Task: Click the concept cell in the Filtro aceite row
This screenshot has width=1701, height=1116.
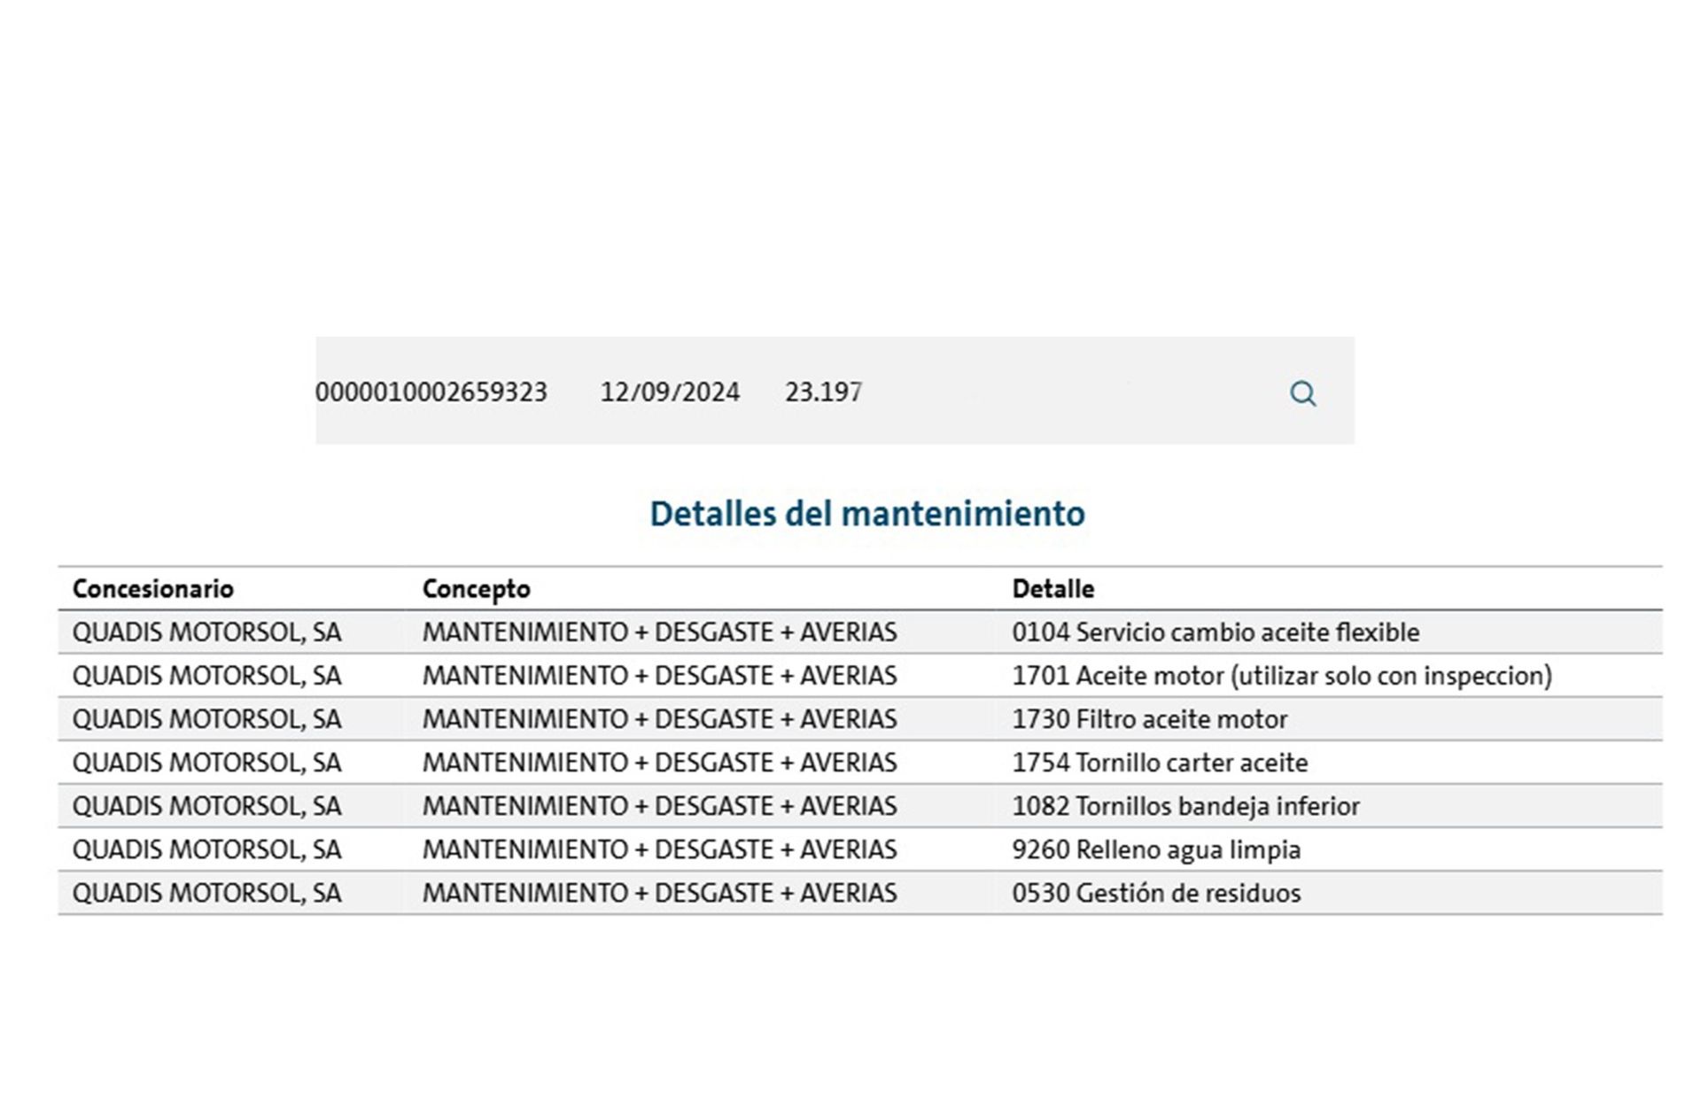Action: tap(660, 719)
